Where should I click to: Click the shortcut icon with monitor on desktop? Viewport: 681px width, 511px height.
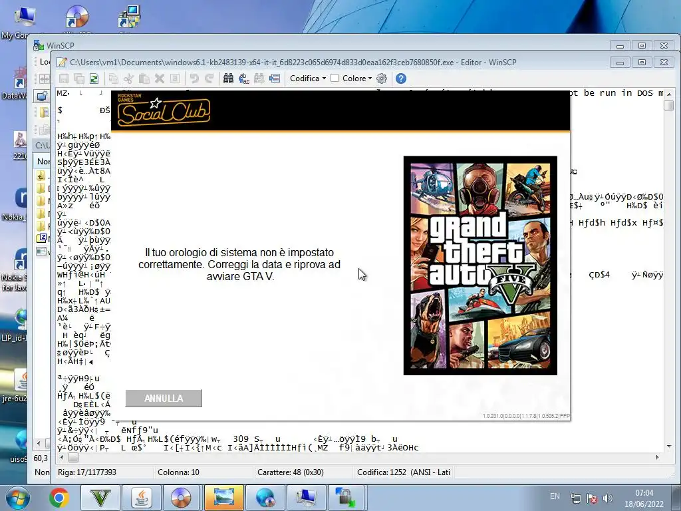[x=129, y=17]
